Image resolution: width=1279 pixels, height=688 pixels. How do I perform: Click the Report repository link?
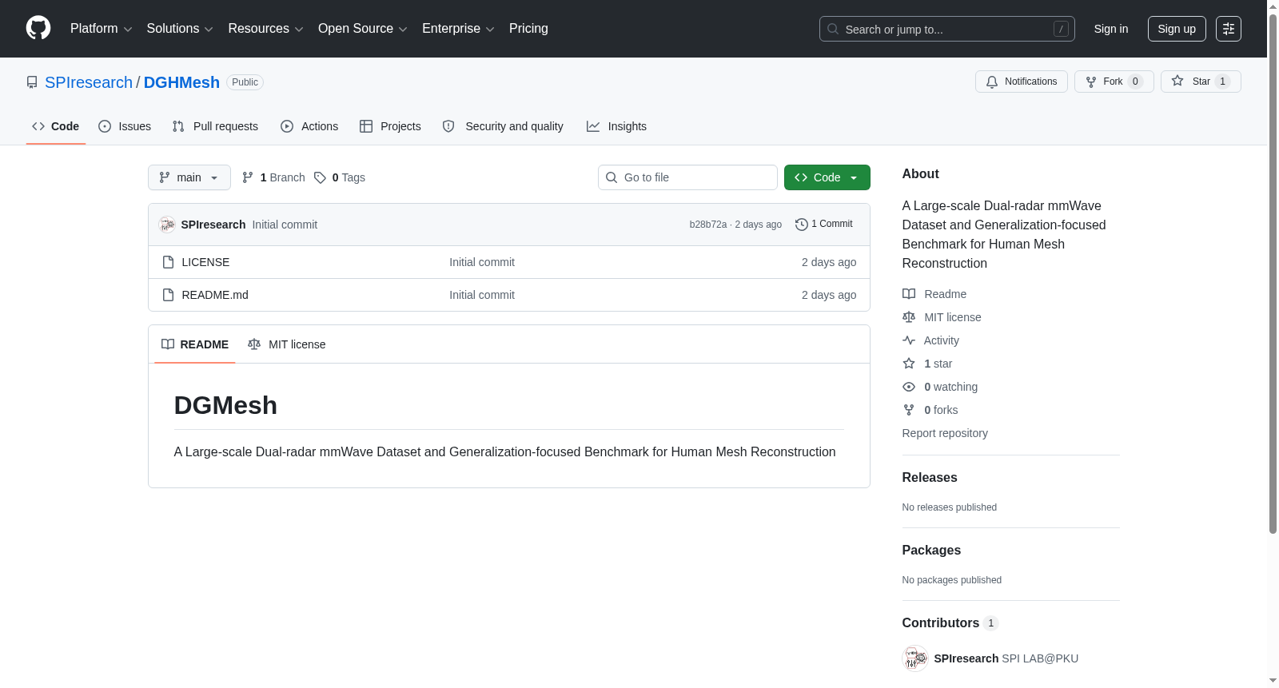(x=945, y=433)
